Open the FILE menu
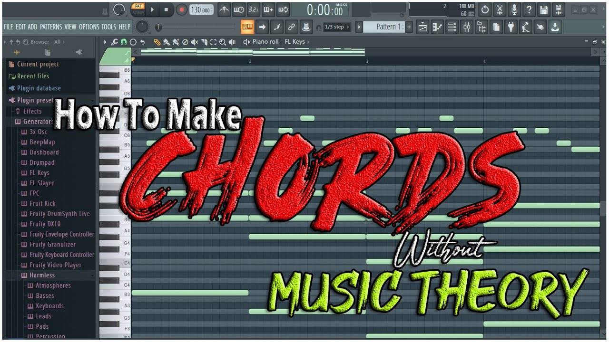Image resolution: width=609 pixels, height=342 pixels. [x=9, y=27]
